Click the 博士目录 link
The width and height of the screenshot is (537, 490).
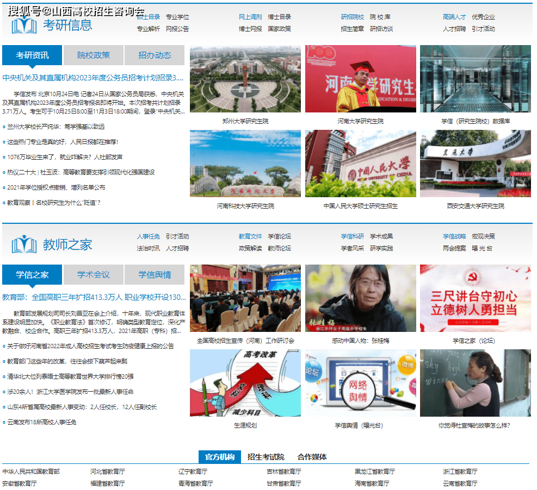[x=280, y=17]
